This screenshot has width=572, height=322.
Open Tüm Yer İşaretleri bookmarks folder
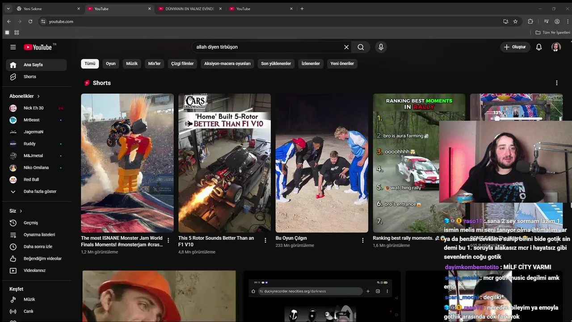(x=553, y=33)
